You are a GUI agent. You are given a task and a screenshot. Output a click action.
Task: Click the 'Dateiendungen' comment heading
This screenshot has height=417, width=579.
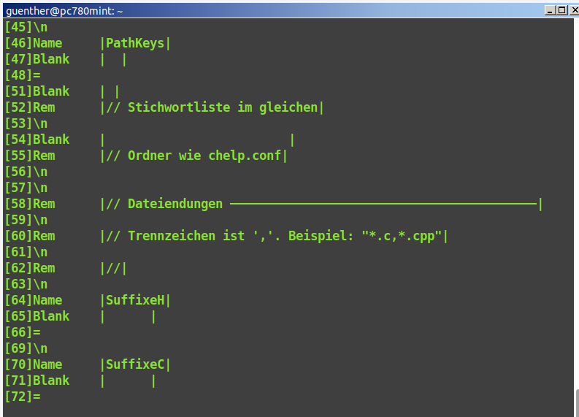pyautogui.click(x=175, y=204)
